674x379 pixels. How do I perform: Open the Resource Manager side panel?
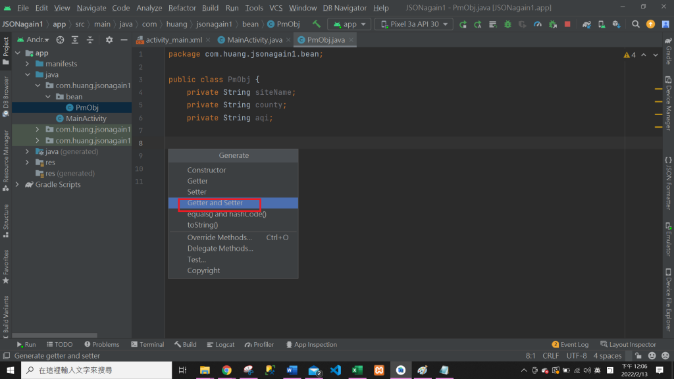(5, 161)
